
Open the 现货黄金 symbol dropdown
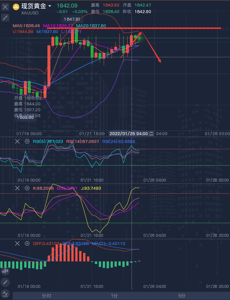(36, 6)
